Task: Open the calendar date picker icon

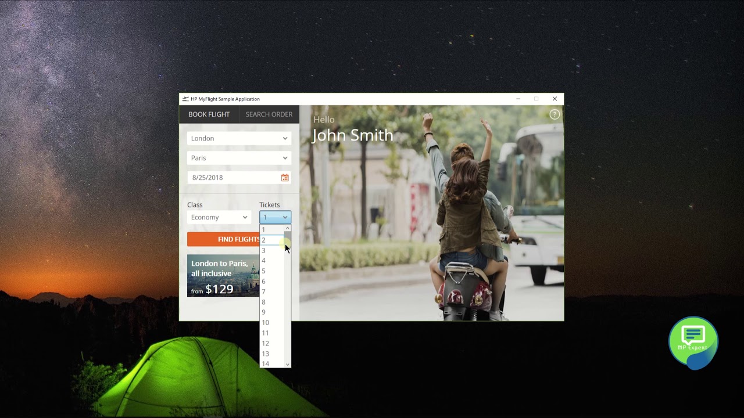Action: tap(285, 178)
